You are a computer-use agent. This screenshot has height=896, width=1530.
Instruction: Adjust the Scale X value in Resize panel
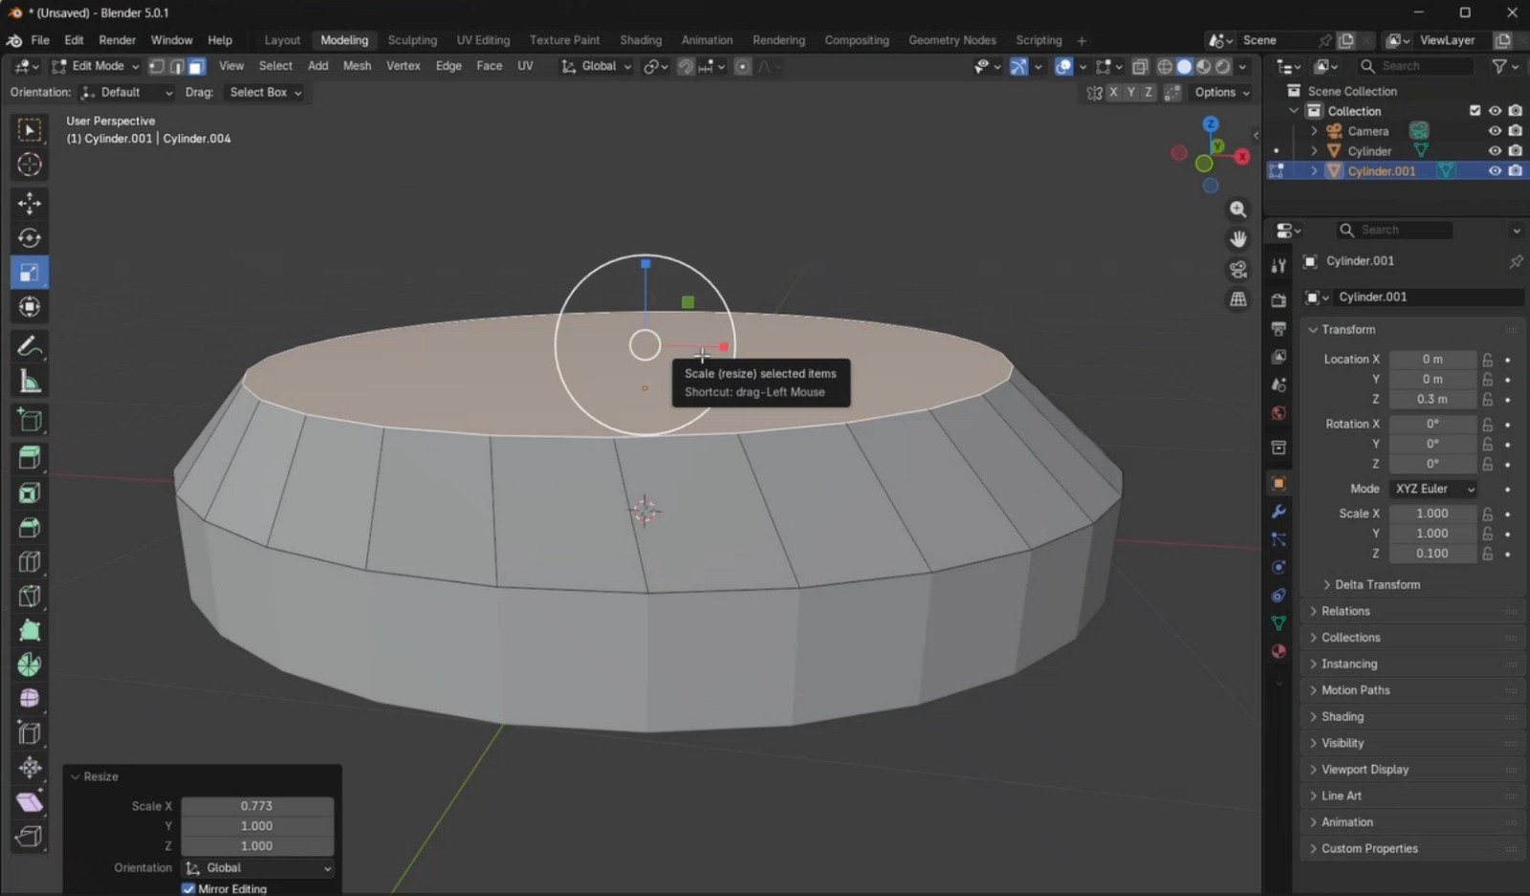256,806
